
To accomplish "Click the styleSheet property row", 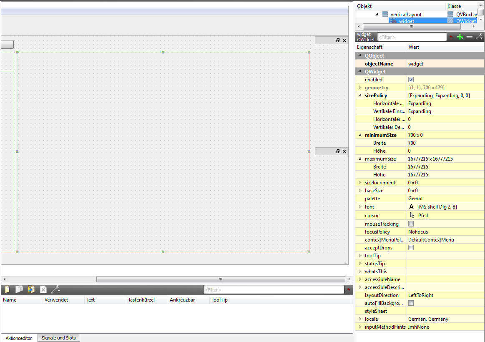I will (x=420, y=311).
